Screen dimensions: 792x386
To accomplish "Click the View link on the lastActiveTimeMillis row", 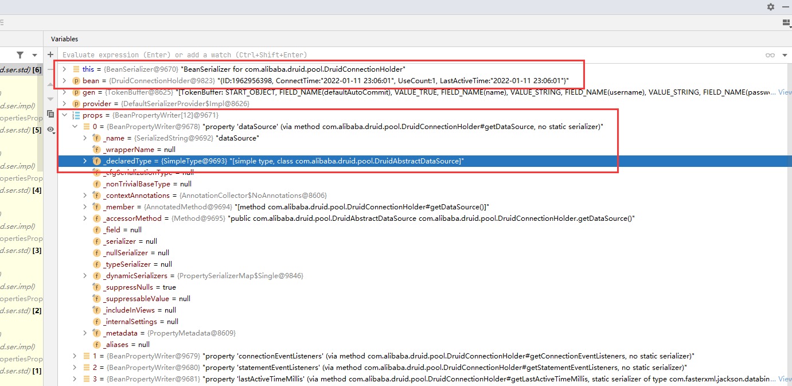I will (x=785, y=379).
